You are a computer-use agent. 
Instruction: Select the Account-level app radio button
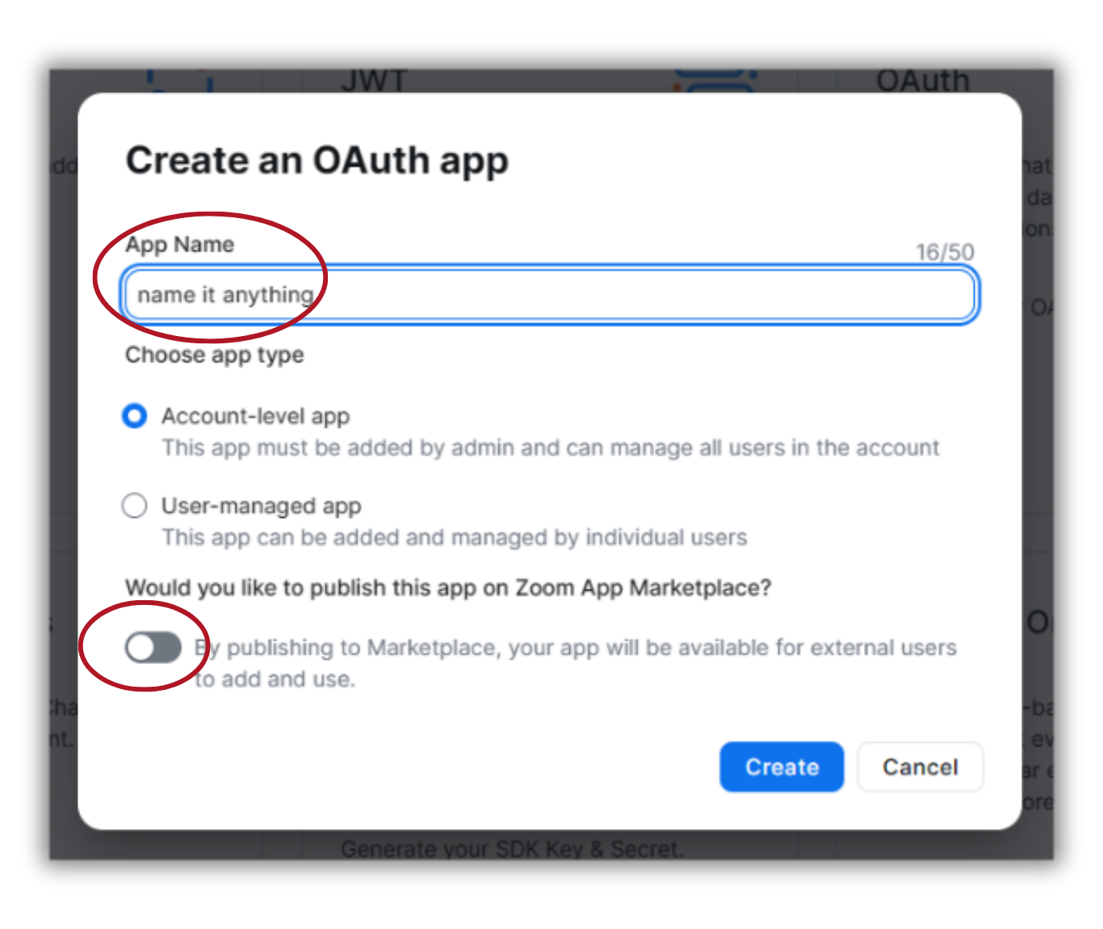[135, 416]
